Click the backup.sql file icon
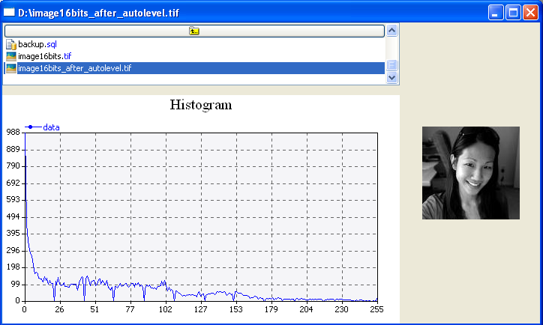The height and width of the screenshot is (325, 543). (11, 45)
